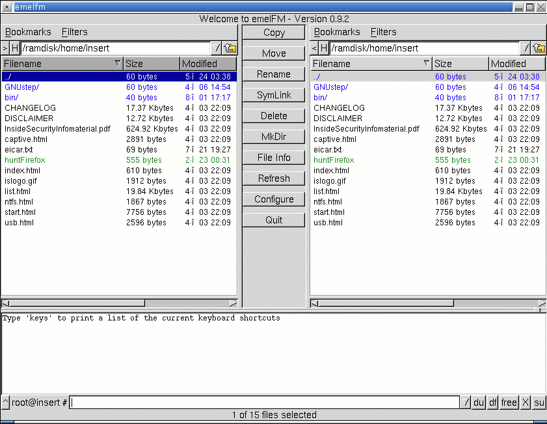Open the right pane Filters menu
Screen dimensions: 547x424
pyautogui.click(x=383, y=32)
